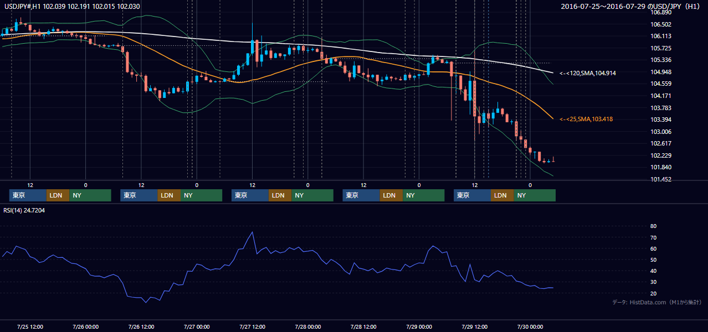
Task: Select the leftmost NY session block
Action: click(x=90, y=195)
